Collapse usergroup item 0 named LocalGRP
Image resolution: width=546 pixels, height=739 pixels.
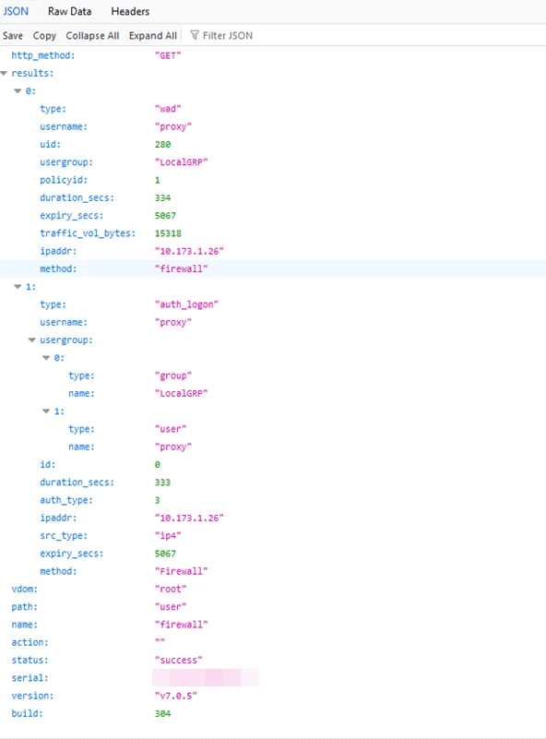46,358
